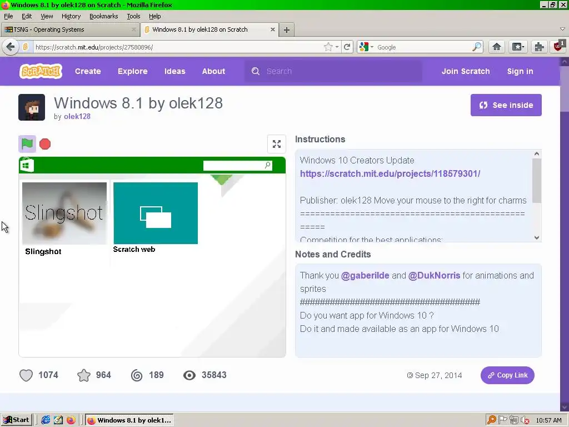Image resolution: width=569 pixels, height=427 pixels.
Task: Follow the projects/118579301 link
Action: 390,173
